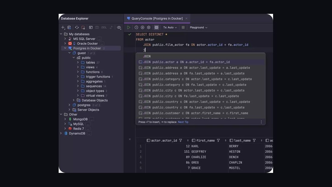
Task: Collapse the public schema node
Action: pos(74,58)
